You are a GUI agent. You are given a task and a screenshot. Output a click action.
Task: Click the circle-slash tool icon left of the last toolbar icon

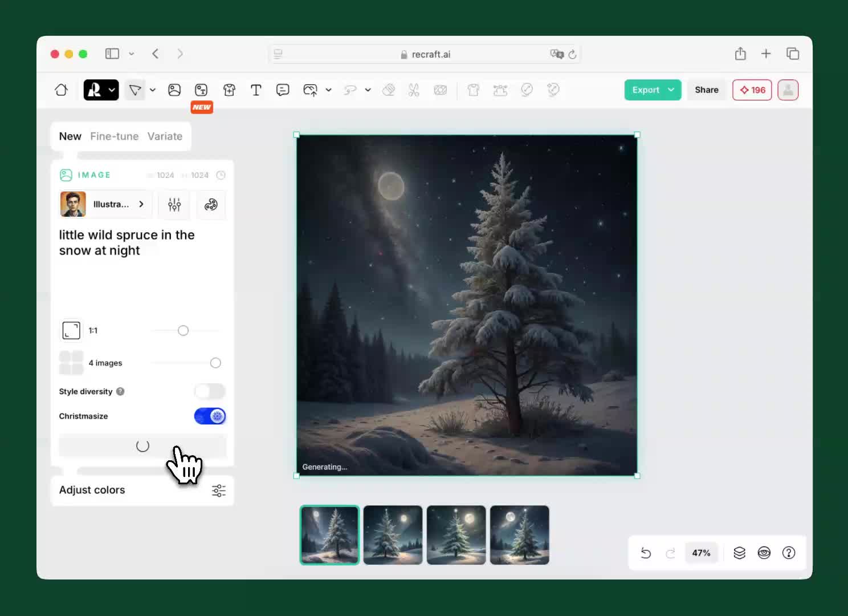pos(527,90)
